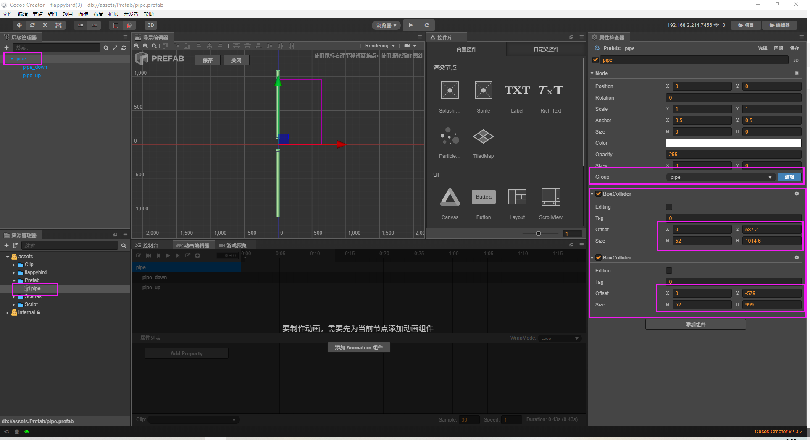Screen dimensions: 810x440
Task: Pick the TiledMap widget icon
Action: [x=483, y=136]
